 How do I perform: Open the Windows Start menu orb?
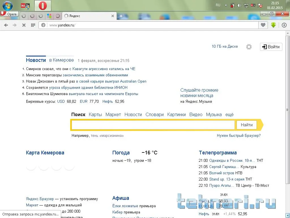[8, 6]
